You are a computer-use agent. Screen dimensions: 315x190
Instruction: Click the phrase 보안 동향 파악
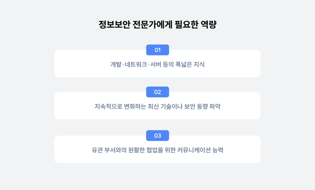coord(202,106)
